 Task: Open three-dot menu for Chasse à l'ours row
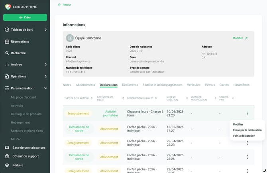tap(247, 113)
